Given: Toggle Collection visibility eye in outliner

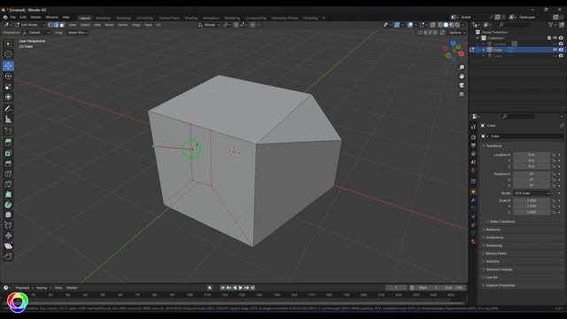Looking at the screenshot, I should pos(555,38).
